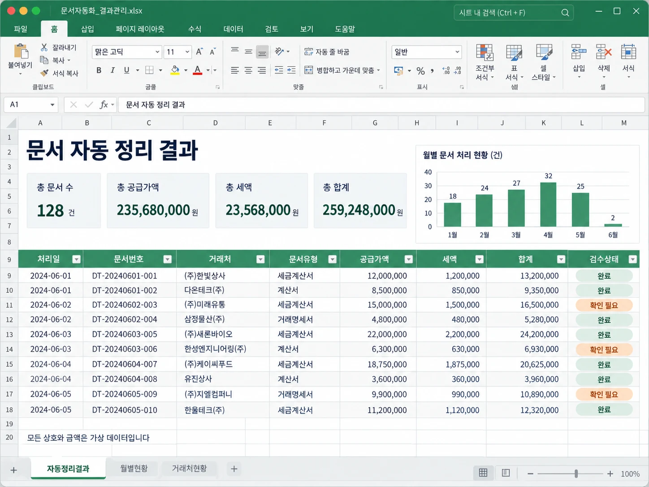
Task: Toggle italic formatting
Action: 112,70
